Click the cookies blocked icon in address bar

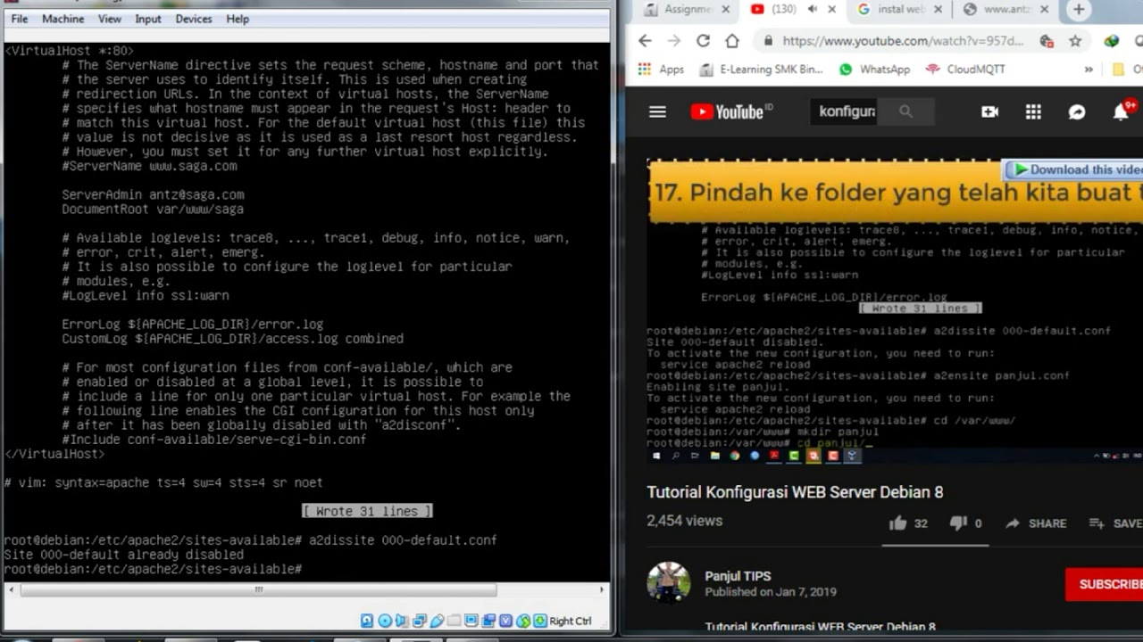pos(1046,41)
